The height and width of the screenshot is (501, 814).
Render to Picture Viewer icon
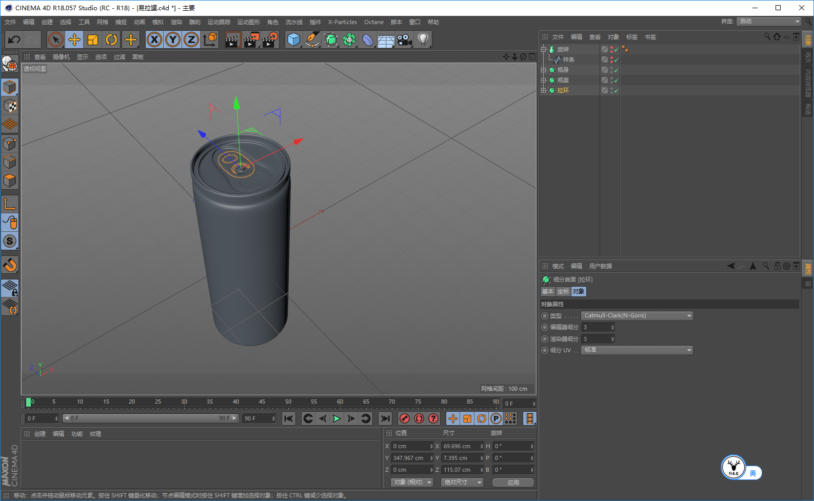point(251,39)
